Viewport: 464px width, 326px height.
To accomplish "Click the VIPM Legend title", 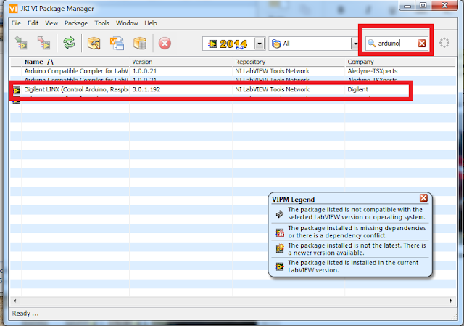I will tap(293, 200).
